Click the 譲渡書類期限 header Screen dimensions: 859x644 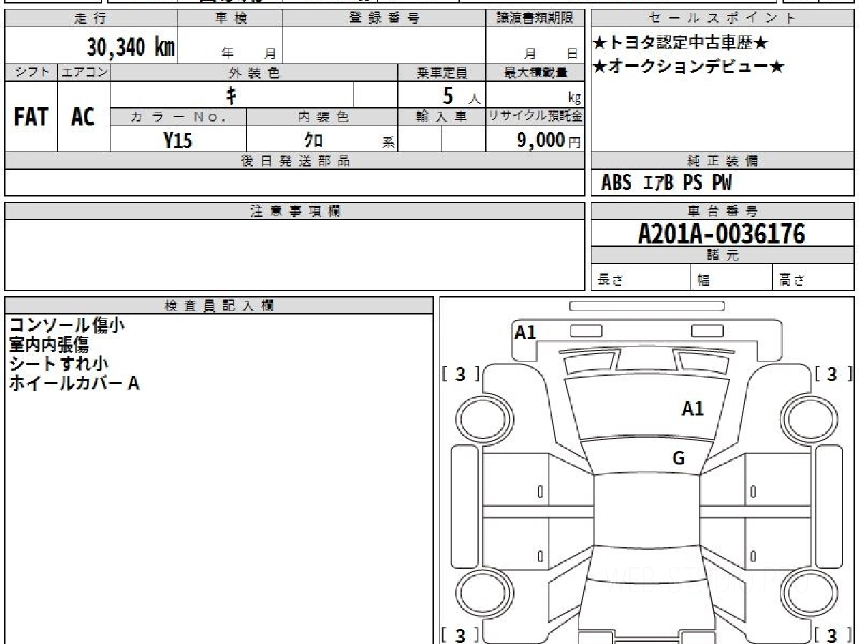535,19
